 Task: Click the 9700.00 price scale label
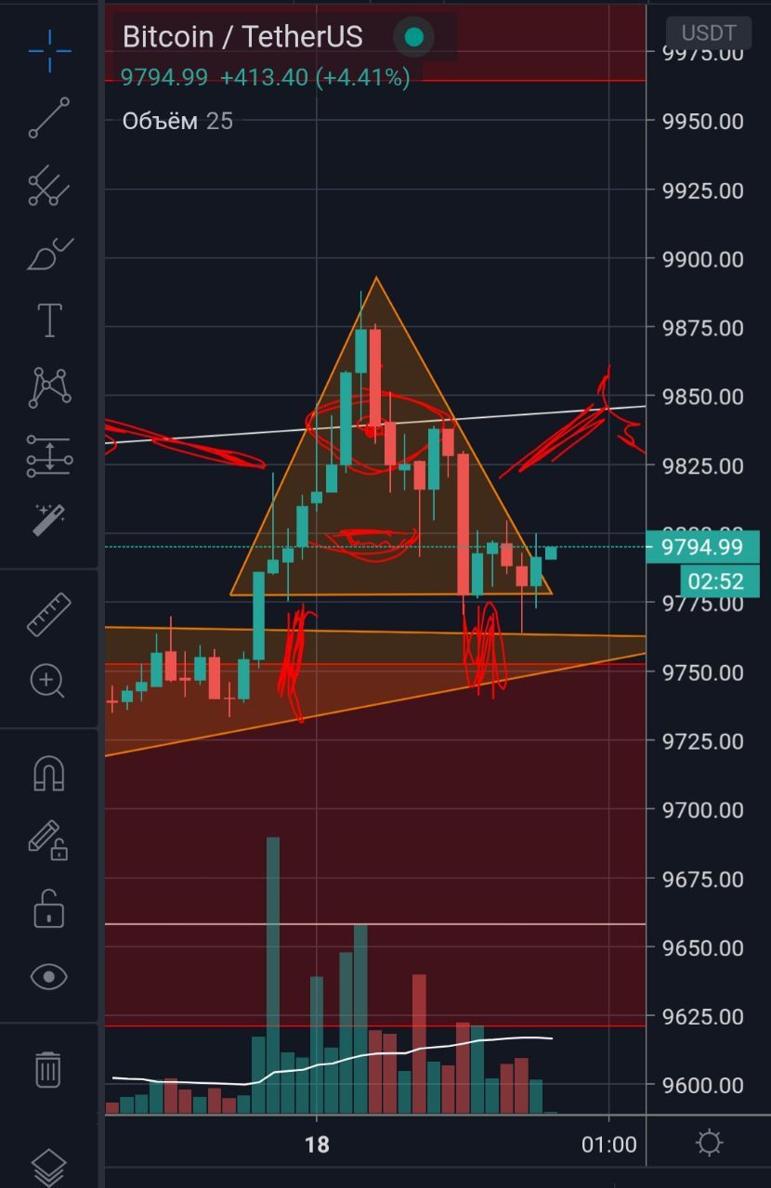(702, 810)
